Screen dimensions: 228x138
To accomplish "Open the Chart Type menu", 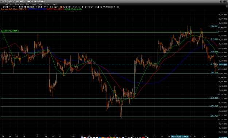I will point(8,4).
